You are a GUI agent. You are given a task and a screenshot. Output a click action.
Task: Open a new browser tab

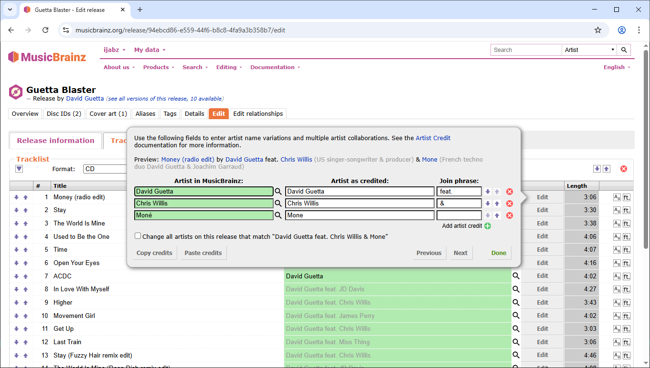140,10
